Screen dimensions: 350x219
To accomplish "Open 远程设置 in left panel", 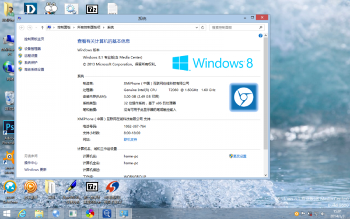I will (x=31, y=55).
